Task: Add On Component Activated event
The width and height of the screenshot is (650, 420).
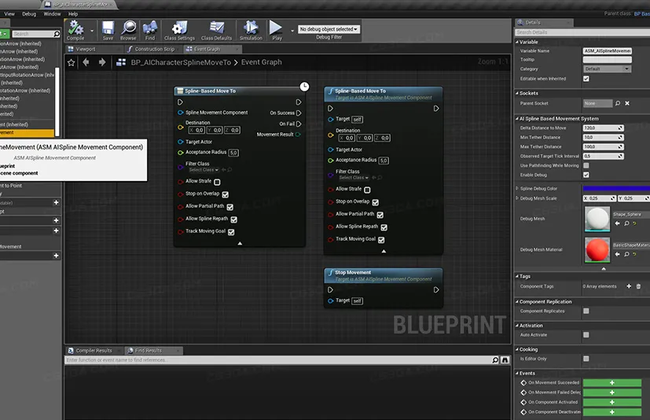Action: tap(611, 403)
